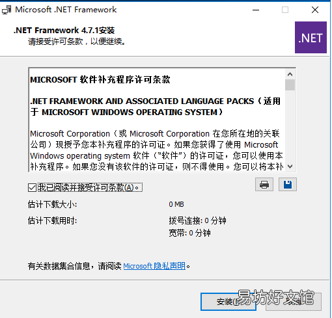Click the license text scroll down arrow
The width and height of the screenshot is (332, 318).
pos(290,166)
